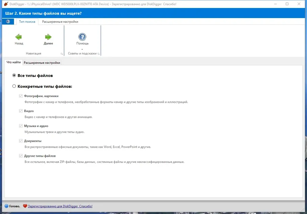Click the Готово. status text

point(15,206)
